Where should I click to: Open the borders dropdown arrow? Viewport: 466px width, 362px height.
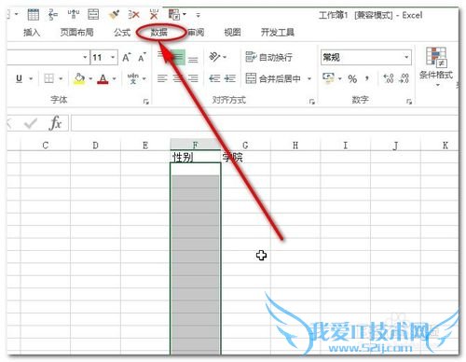(61, 78)
